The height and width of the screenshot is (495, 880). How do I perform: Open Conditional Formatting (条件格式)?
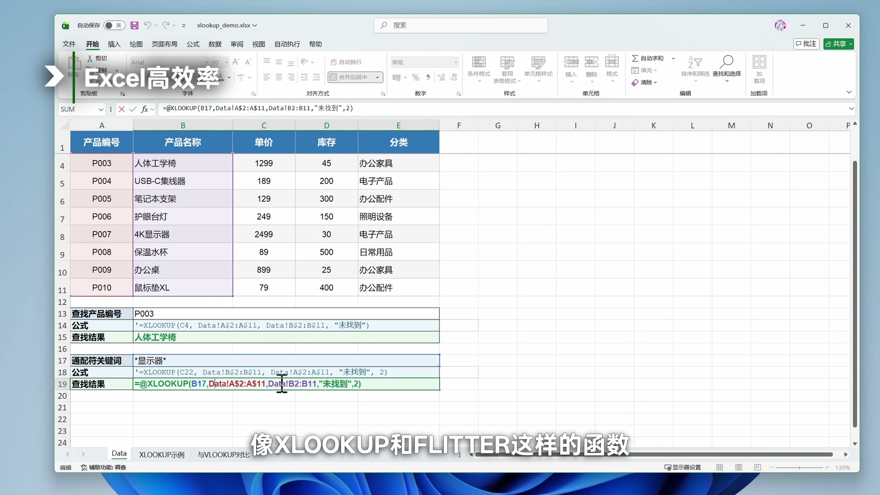click(x=479, y=69)
